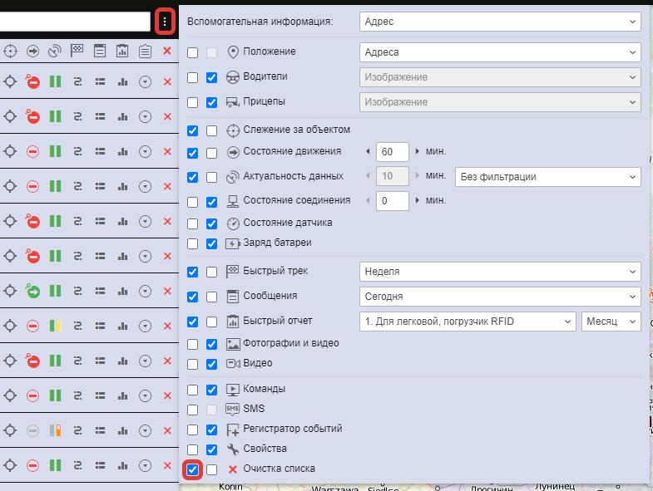Click the red X icon beside Очистка списка

[233, 469]
